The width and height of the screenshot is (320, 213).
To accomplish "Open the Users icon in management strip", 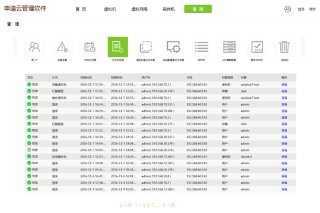I will click(x=34, y=47).
